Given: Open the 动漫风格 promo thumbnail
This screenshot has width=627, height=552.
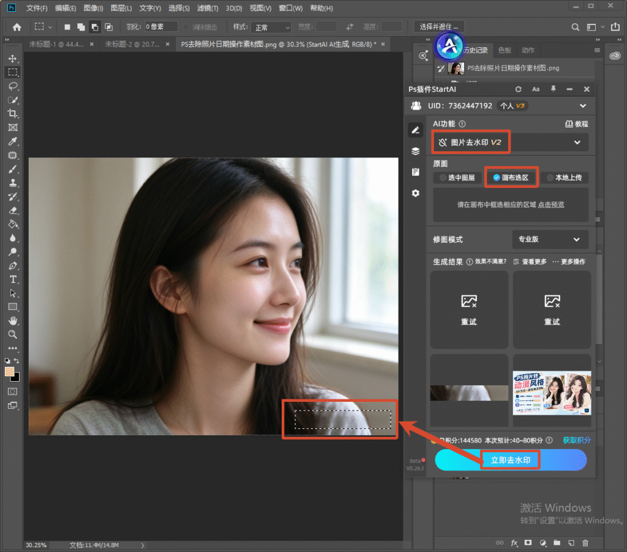Looking at the screenshot, I should click(x=552, y=393).
